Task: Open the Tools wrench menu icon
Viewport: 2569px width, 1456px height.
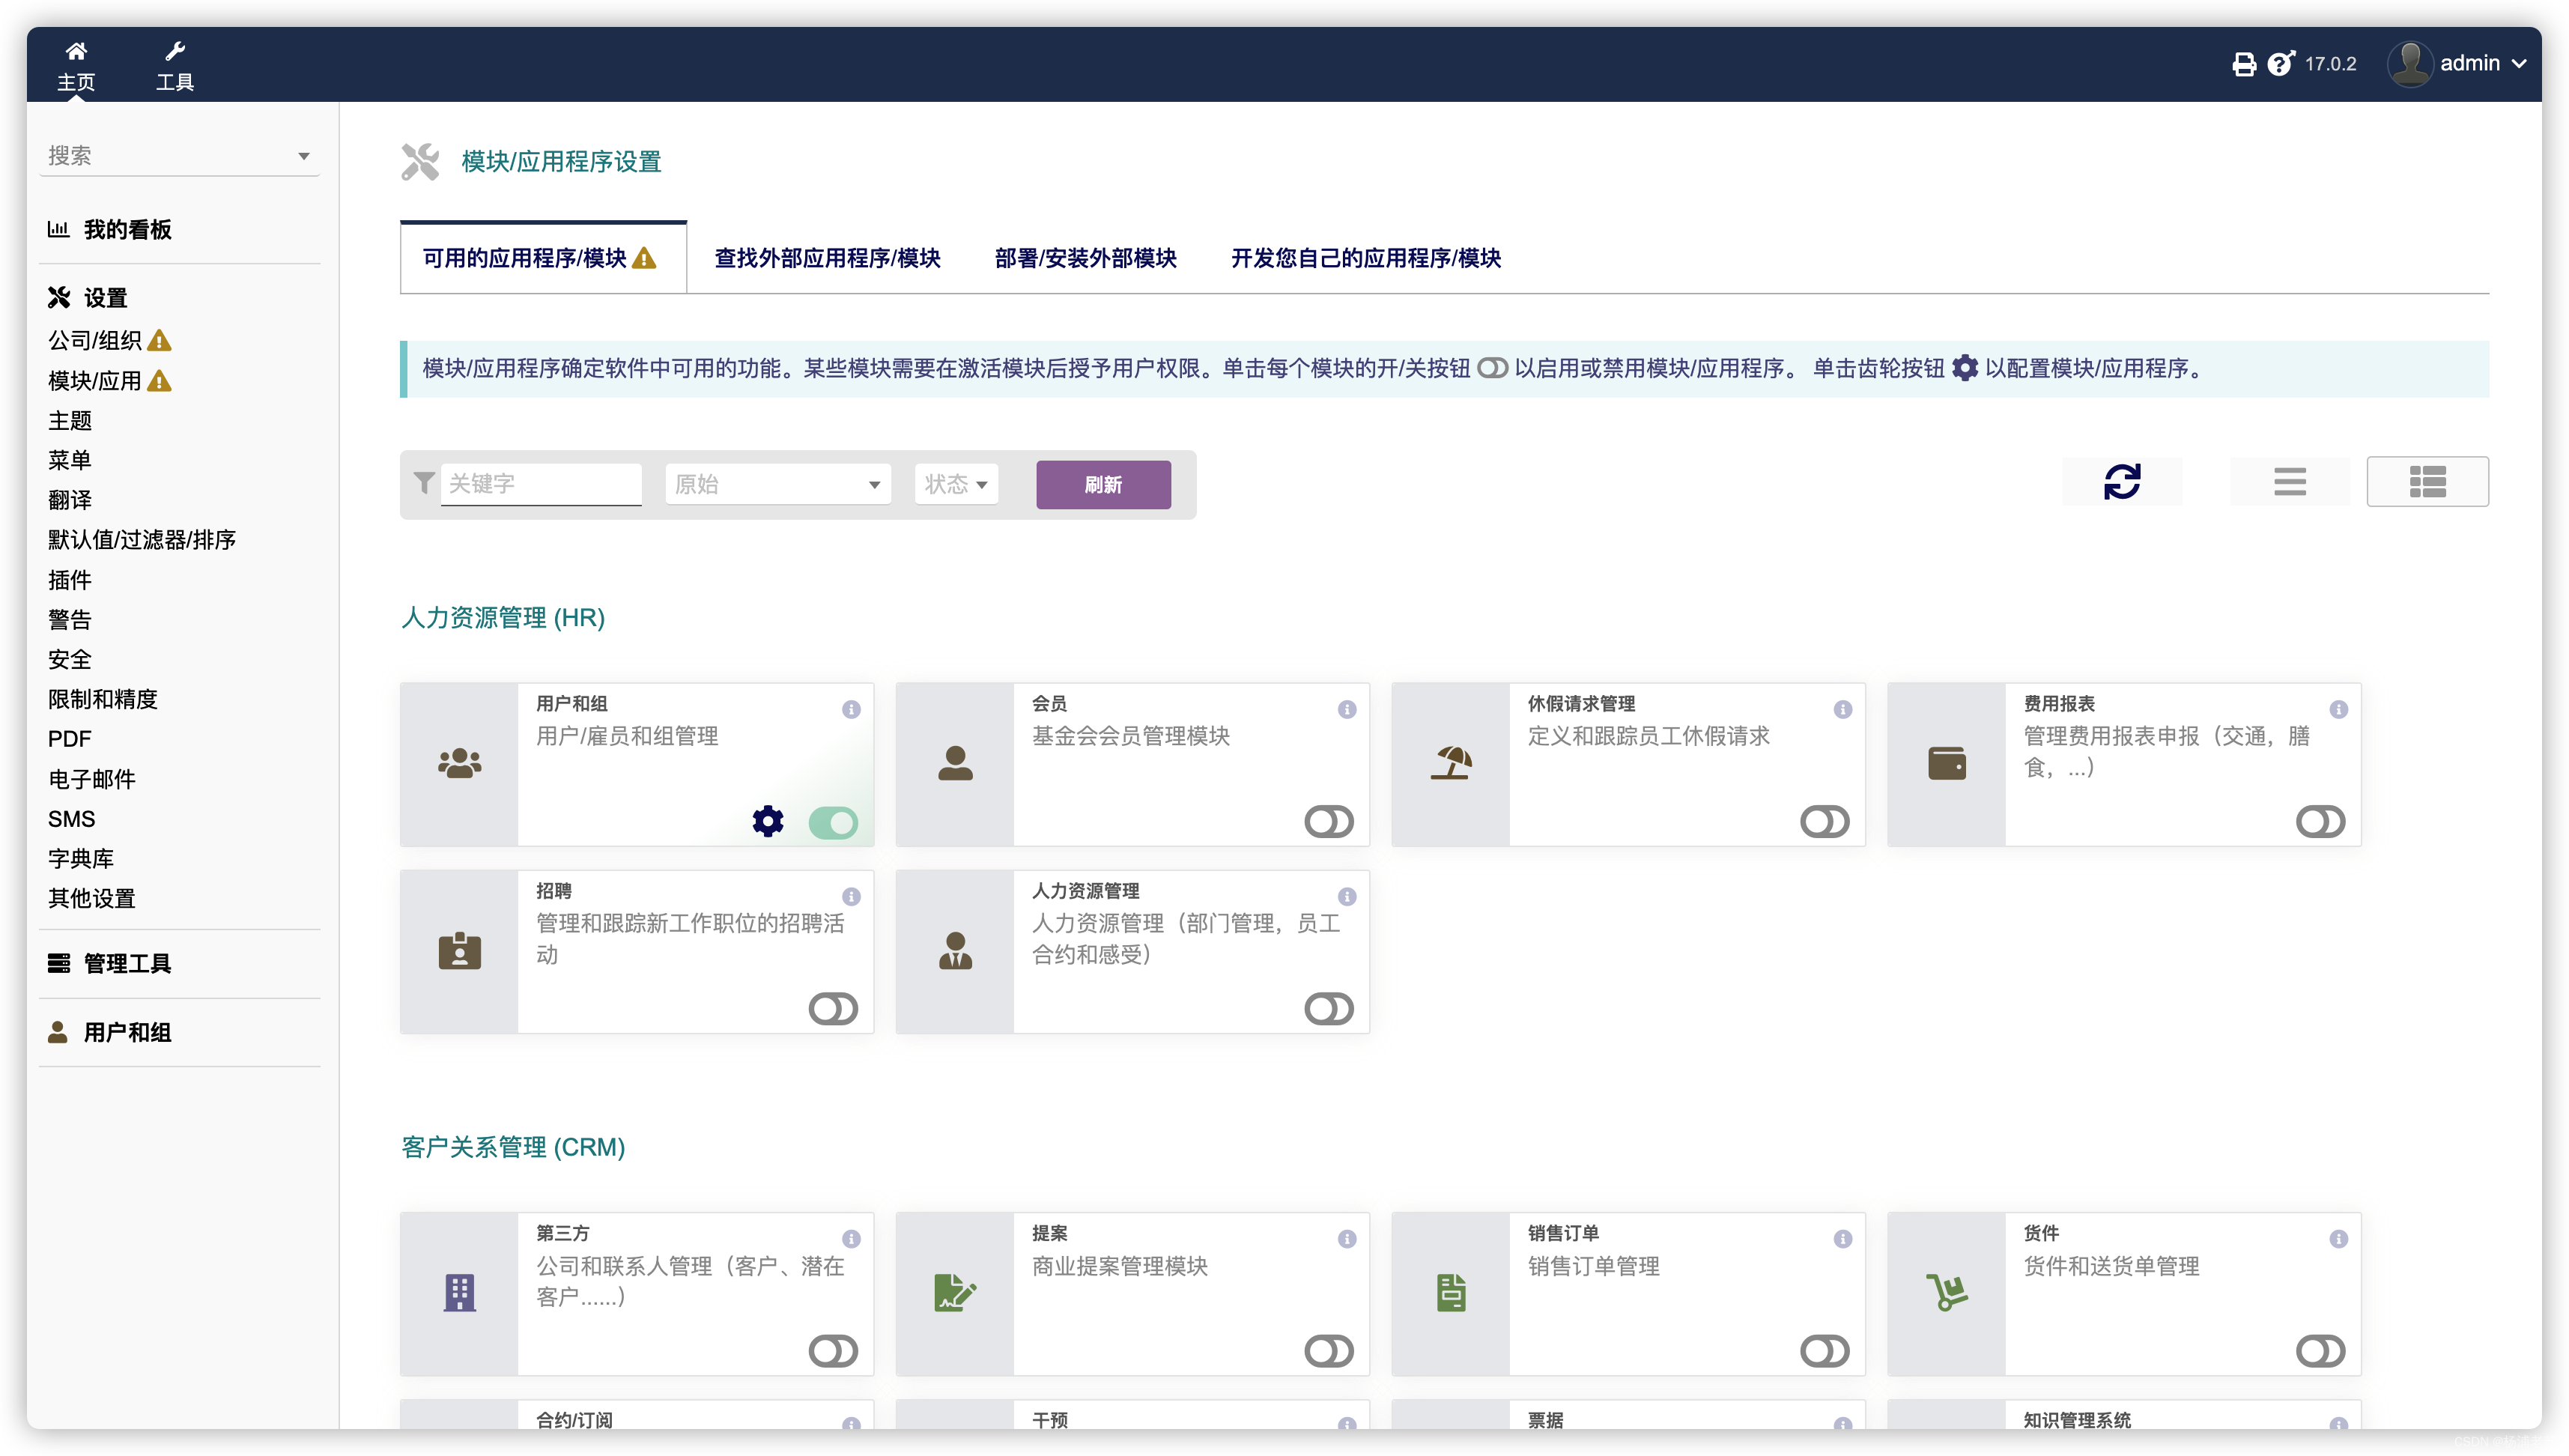Action: (175, 51)
